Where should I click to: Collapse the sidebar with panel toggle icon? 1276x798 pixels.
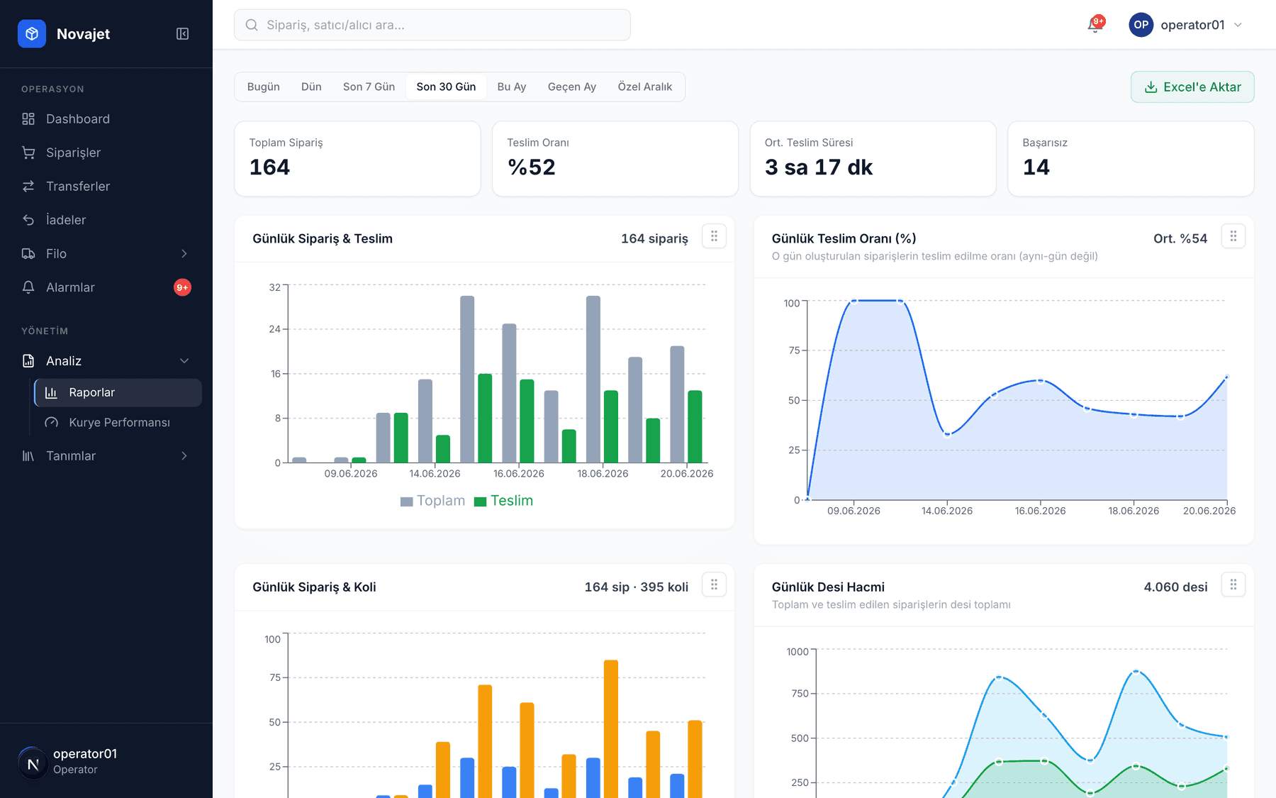tap(182, 33)
